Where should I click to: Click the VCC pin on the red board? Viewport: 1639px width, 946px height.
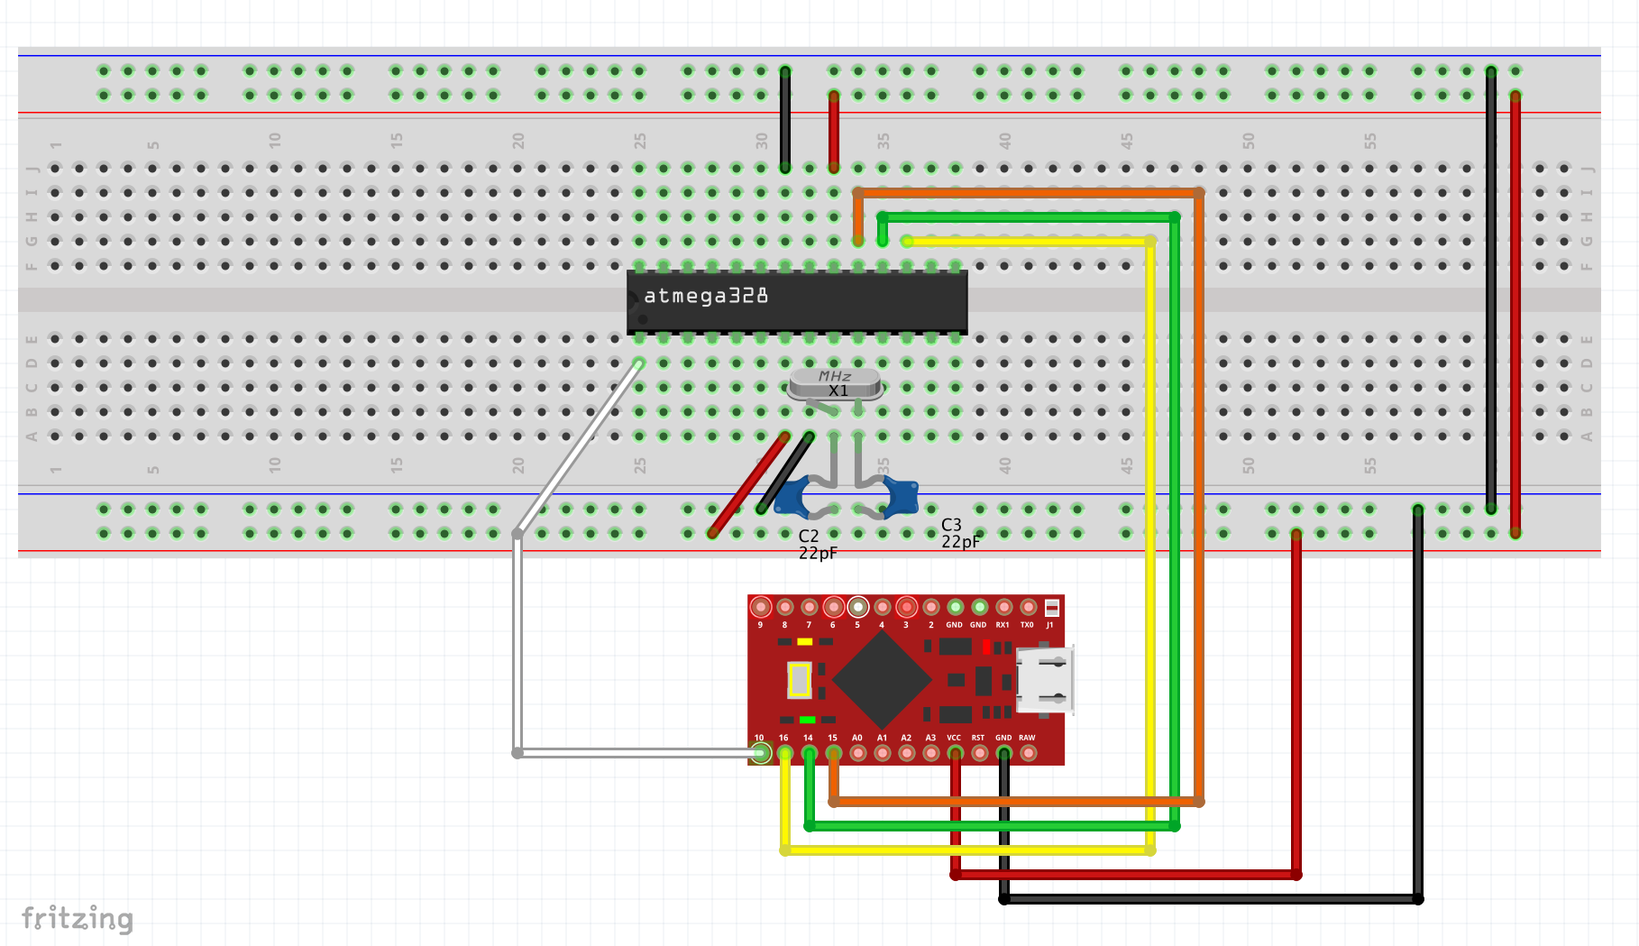click(956, 753)
